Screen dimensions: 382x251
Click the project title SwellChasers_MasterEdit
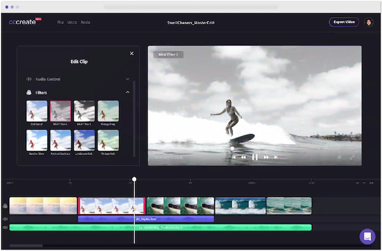191,23
